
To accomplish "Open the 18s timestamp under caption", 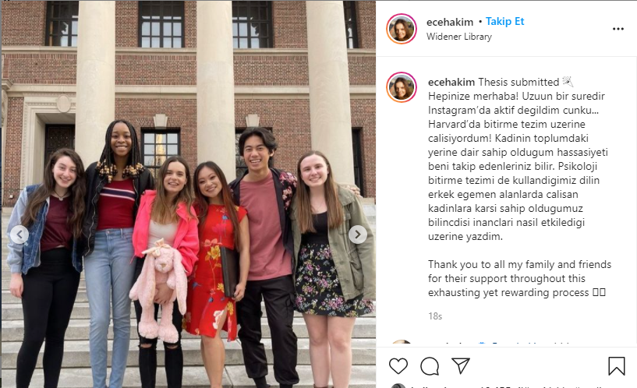I will pos(435,316).
